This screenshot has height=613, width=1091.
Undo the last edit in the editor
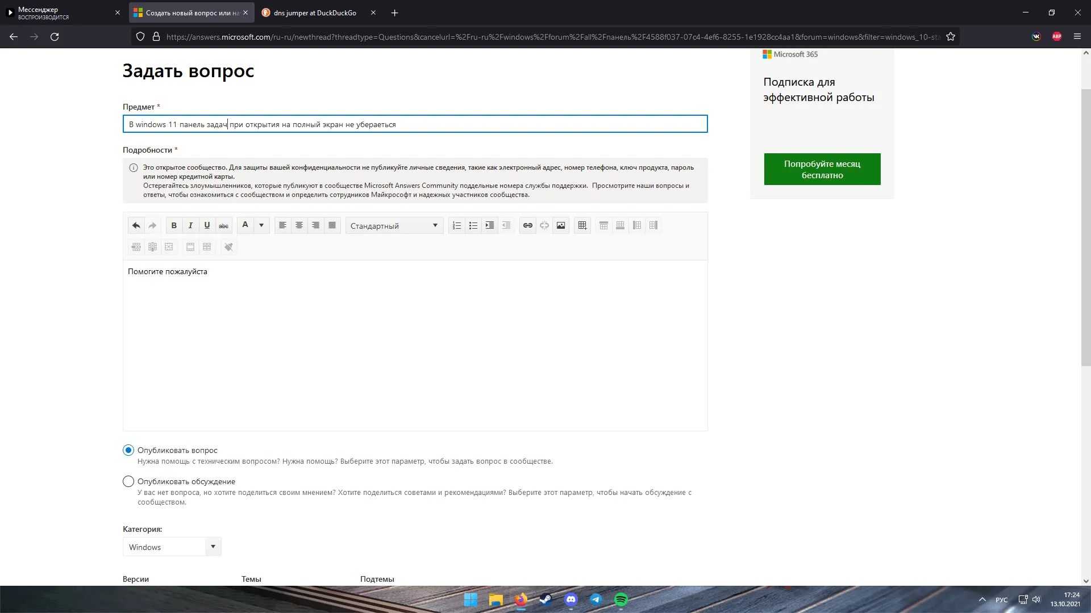pyautogui.click(x=136, y=225)
